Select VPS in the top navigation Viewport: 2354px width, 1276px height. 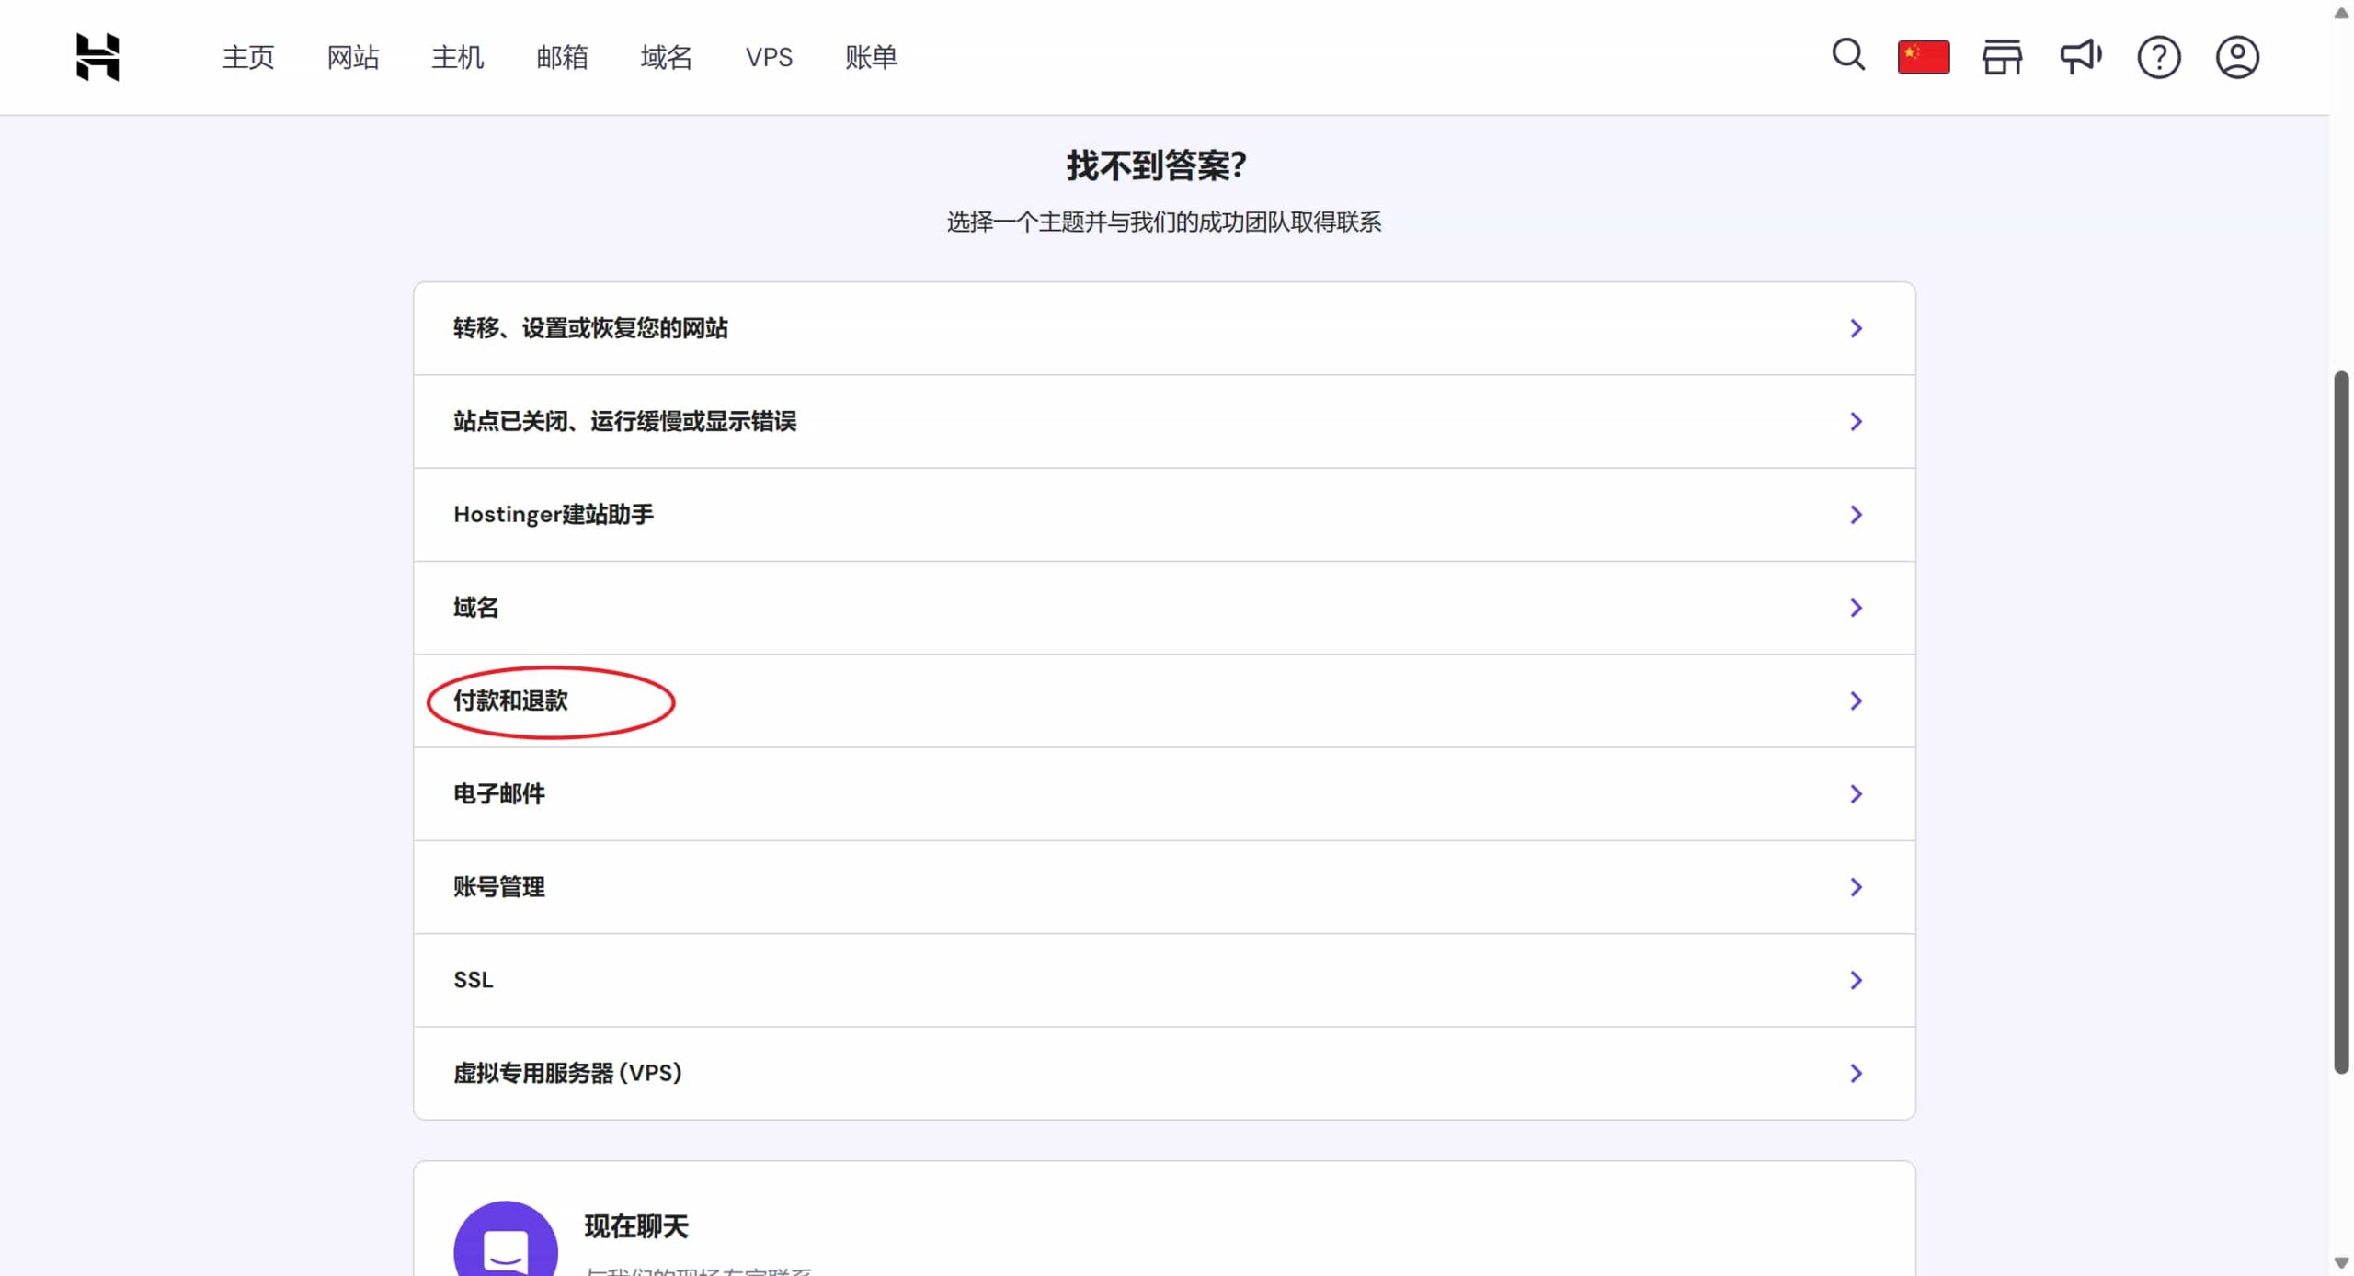coord(769,57)
